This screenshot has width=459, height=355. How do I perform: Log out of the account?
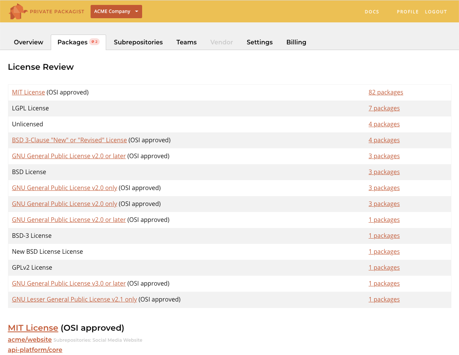coord(436,12)
